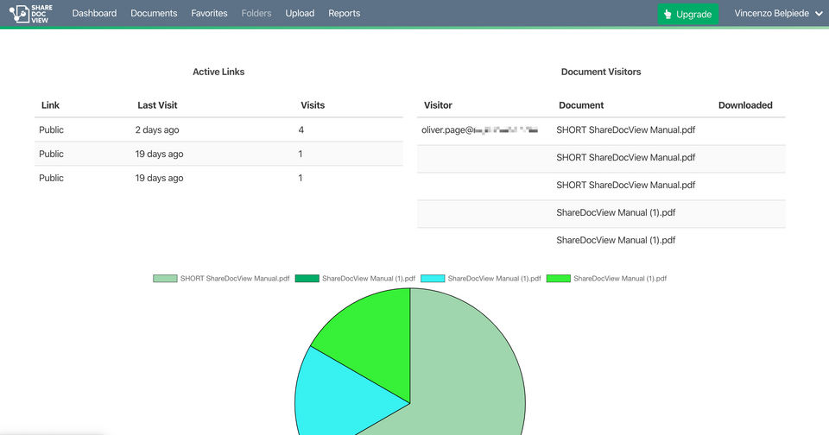
Task: Click the green Upgrade button
Action: tap(688, 15)
